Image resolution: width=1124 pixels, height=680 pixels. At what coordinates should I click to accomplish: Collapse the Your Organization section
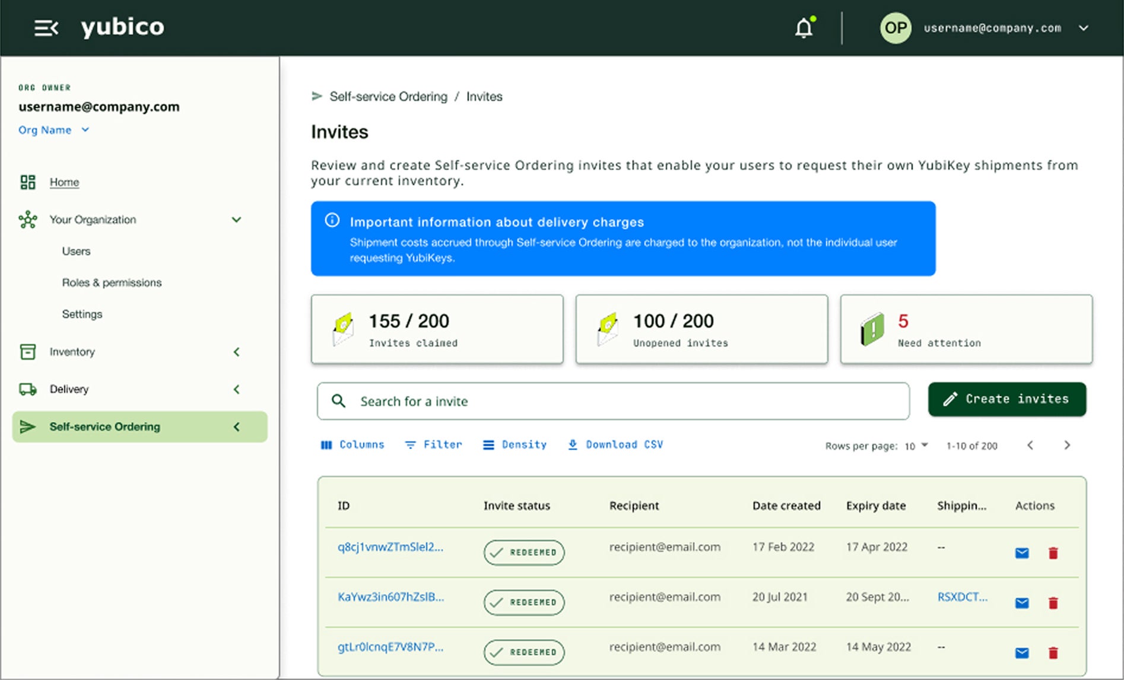[236, 220]
